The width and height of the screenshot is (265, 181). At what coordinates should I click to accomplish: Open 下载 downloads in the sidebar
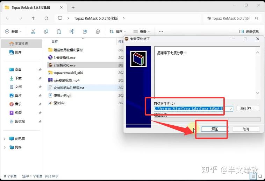(18, 78)
